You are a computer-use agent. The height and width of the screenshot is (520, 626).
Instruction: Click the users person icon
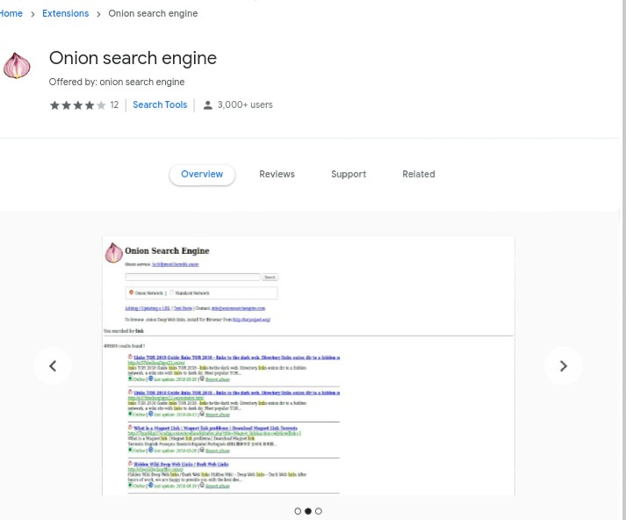[207, 105]
